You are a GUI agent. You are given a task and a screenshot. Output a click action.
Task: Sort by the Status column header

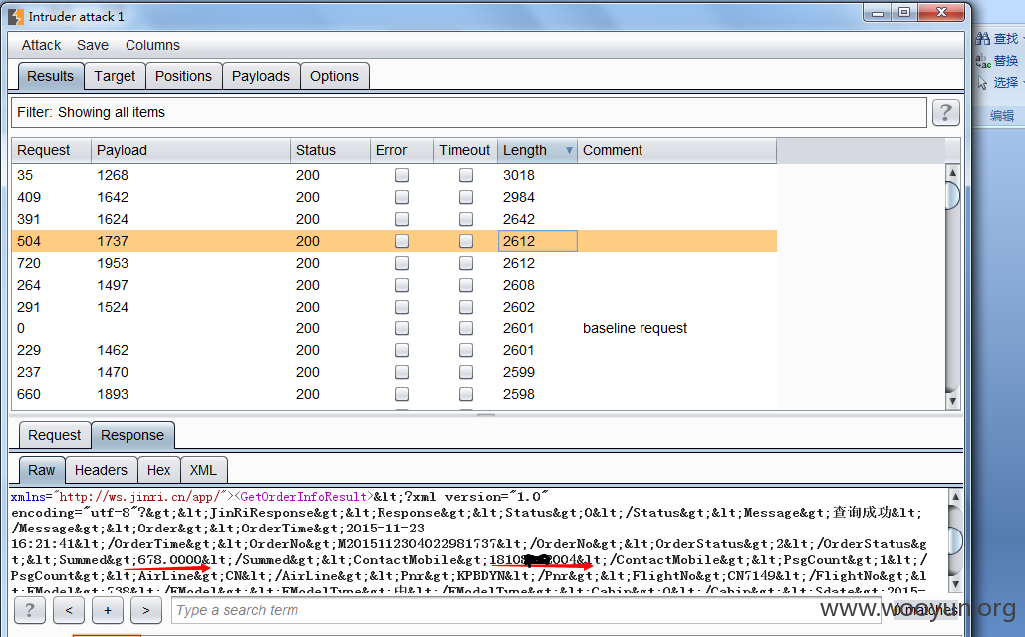330,151
